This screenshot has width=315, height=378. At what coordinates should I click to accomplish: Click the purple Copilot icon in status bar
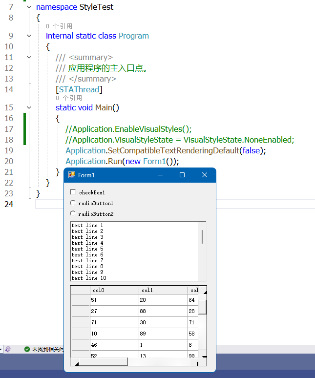(8, 349)
